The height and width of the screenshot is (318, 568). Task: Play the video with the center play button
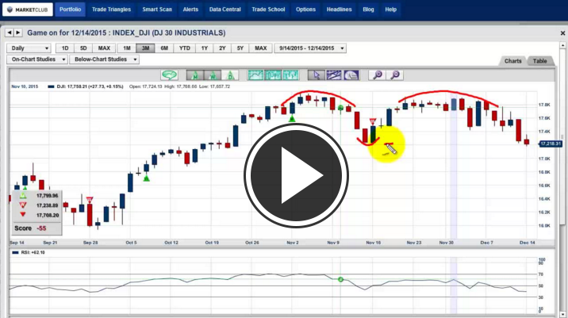[297, 176]
